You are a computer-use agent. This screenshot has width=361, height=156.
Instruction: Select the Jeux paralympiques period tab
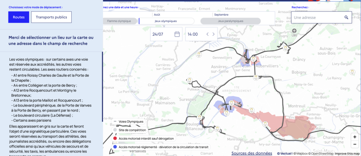pyautogui.click(x=231, y=21)
